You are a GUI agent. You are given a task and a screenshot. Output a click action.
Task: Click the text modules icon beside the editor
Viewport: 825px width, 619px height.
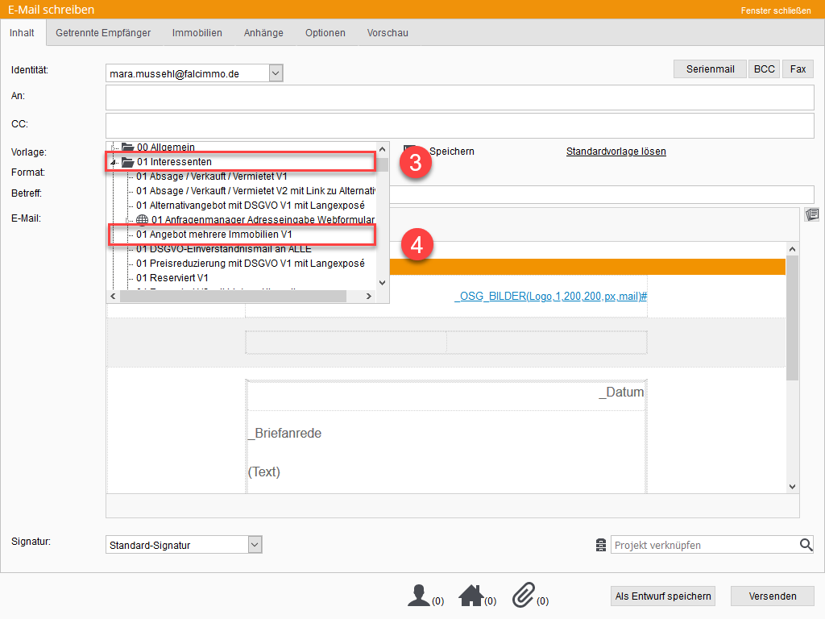click(x=812, y=214)
